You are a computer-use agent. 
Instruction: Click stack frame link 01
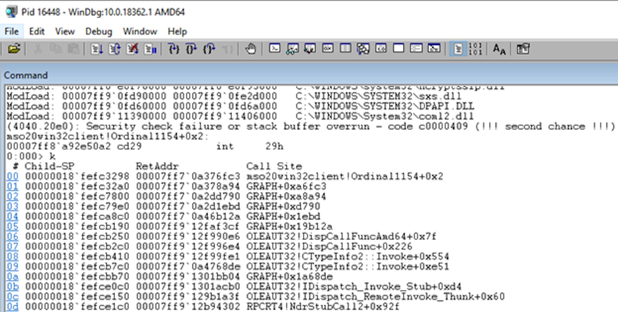click(x=13, y=186)
